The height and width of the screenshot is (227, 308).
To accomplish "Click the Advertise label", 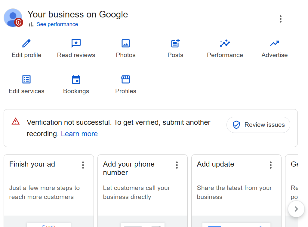I will (x=274, y=55).
